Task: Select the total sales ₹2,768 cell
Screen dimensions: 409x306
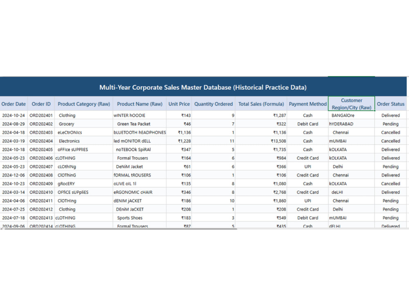Action: click(261, 192)
